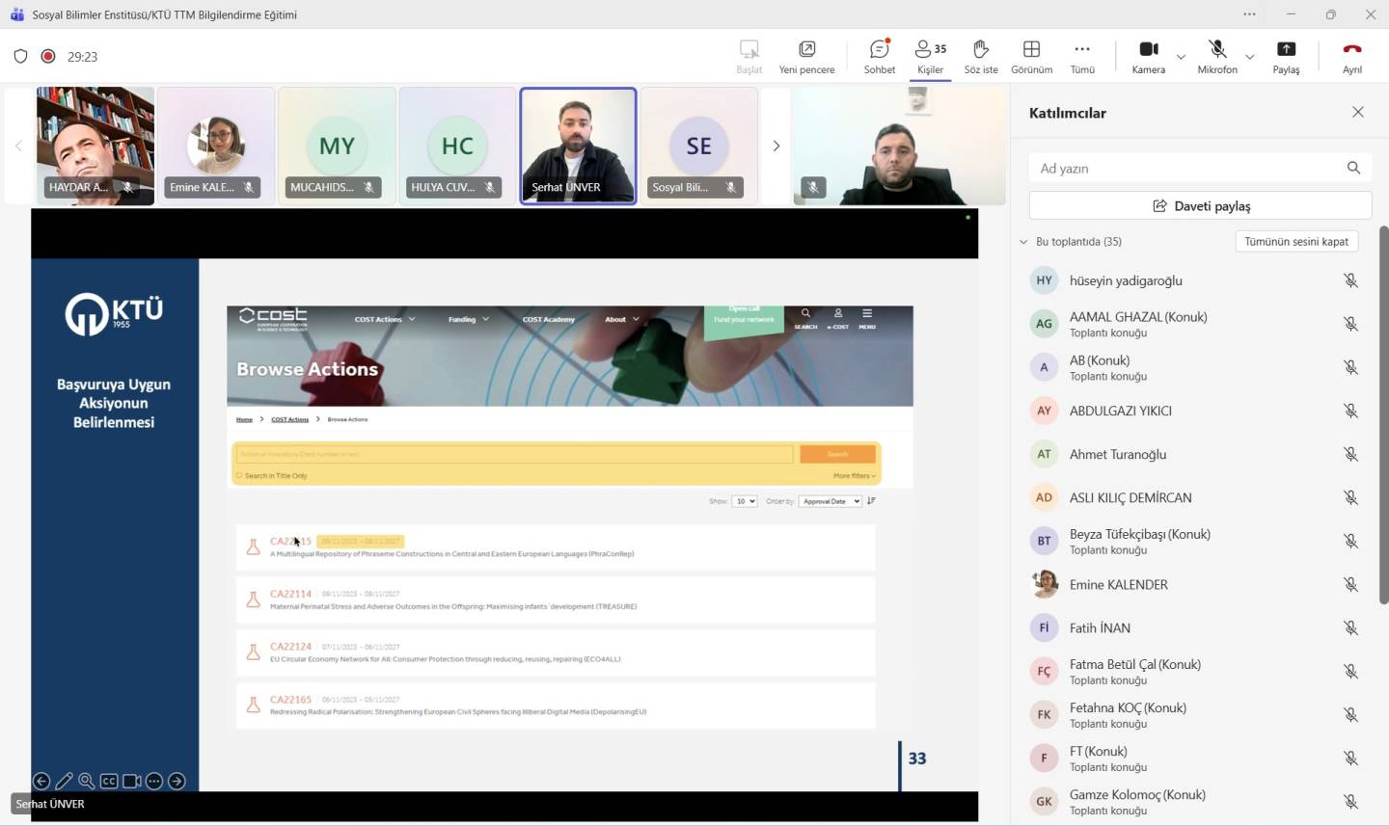Toggle mute for hüseyin yadigaroğlu
The width and height of the screenshot is (1389, 826).
click(x=1350, y=280)
